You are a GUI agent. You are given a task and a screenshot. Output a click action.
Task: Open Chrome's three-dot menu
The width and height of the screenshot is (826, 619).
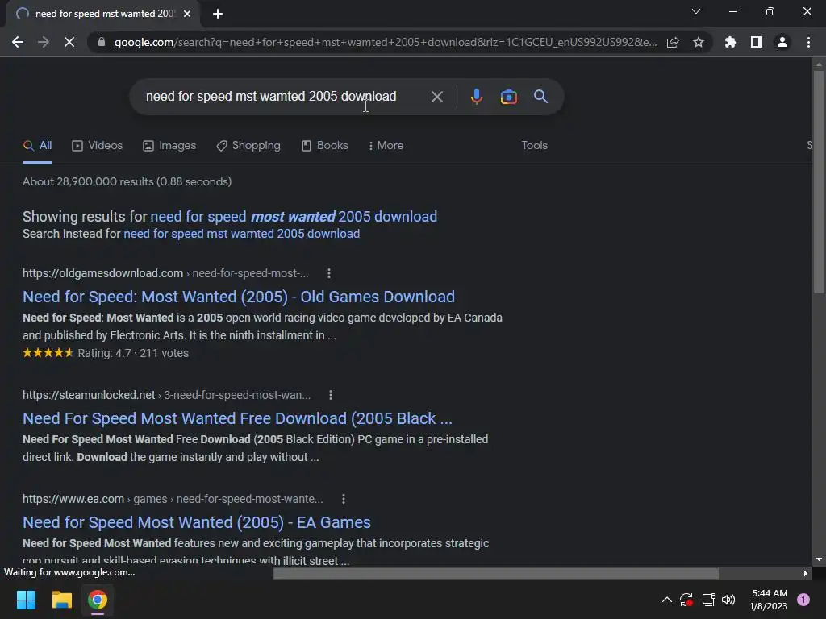[x=808, y=42]
